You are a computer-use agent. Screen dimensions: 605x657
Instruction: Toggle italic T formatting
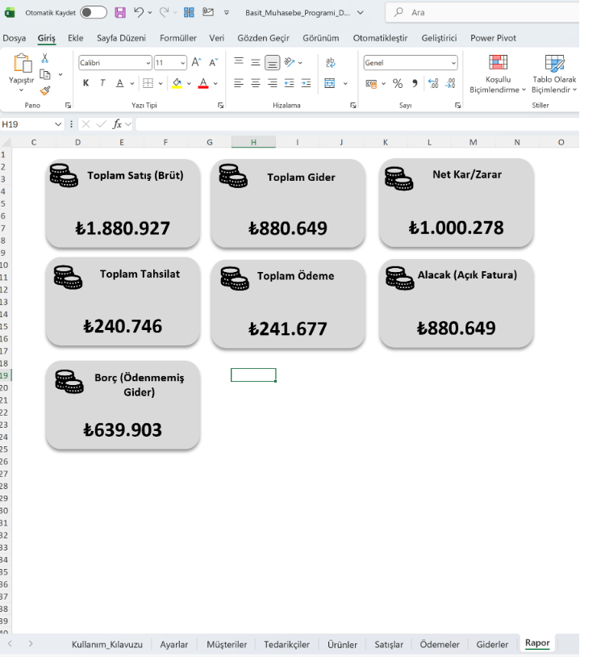[x=102, y=83]
